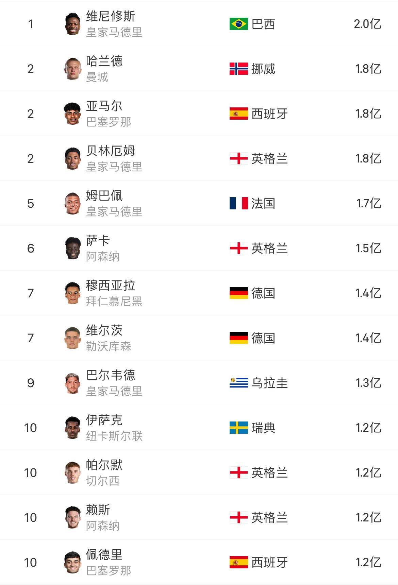The height and width of the screenshot is (585, 398).
Task: Open player name 贝林厄姆
Action: (111, 151)
